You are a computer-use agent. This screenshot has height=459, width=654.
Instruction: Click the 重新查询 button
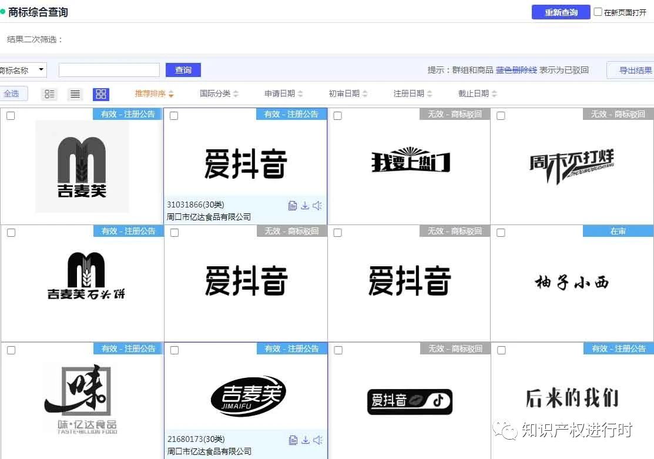pyautogui.click(x=561, y=12)
